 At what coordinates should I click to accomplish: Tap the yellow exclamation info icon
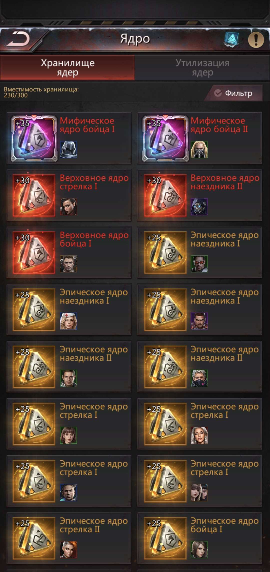click(x=256, y=40)
